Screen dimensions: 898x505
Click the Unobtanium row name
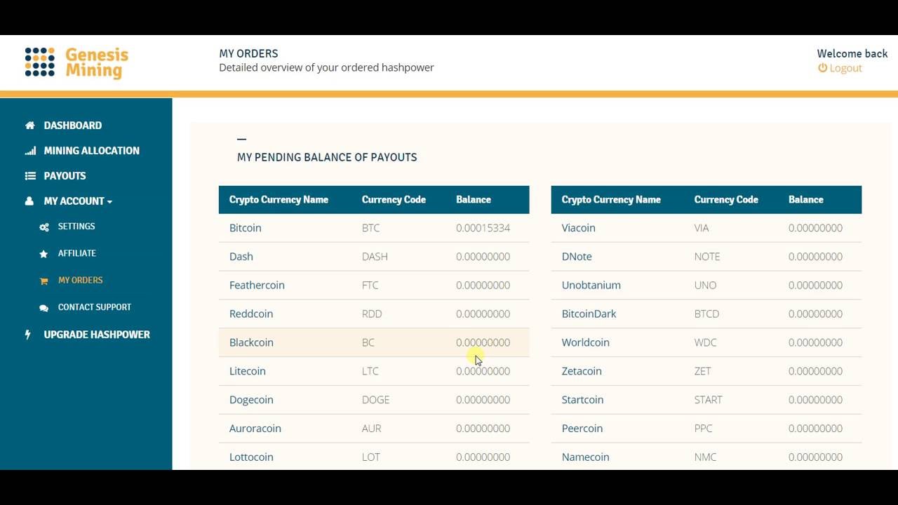[x=591, y=285]
